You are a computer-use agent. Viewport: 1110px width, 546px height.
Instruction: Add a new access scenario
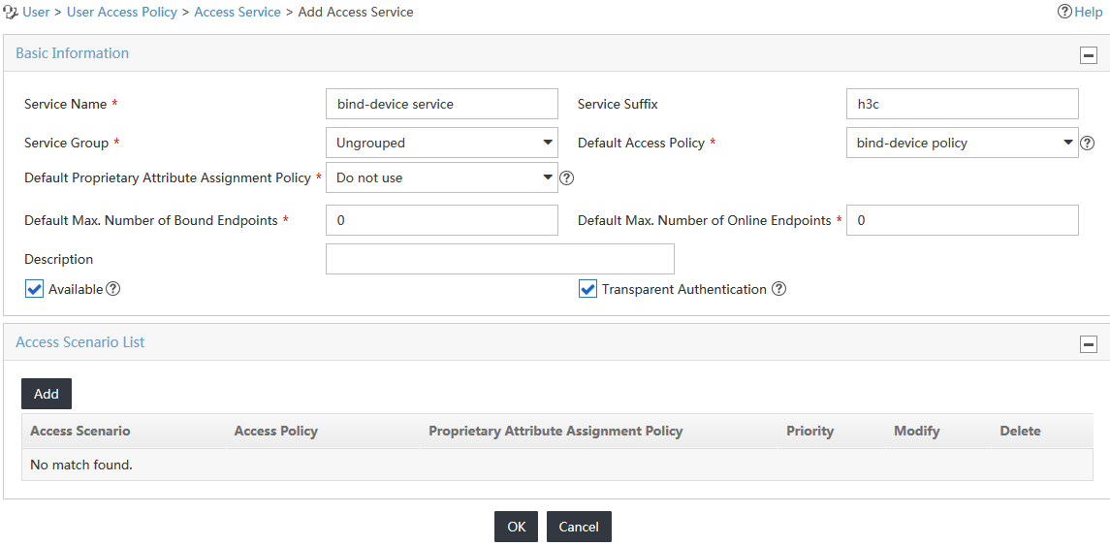click(x=46, y=394)
